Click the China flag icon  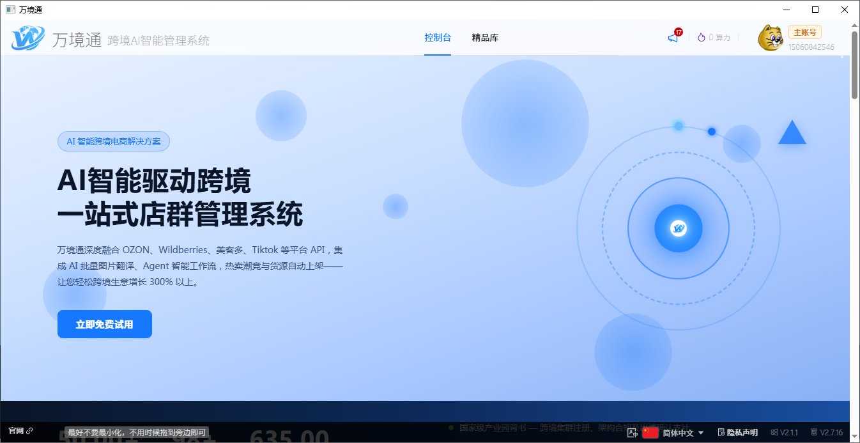pos(650,433)
